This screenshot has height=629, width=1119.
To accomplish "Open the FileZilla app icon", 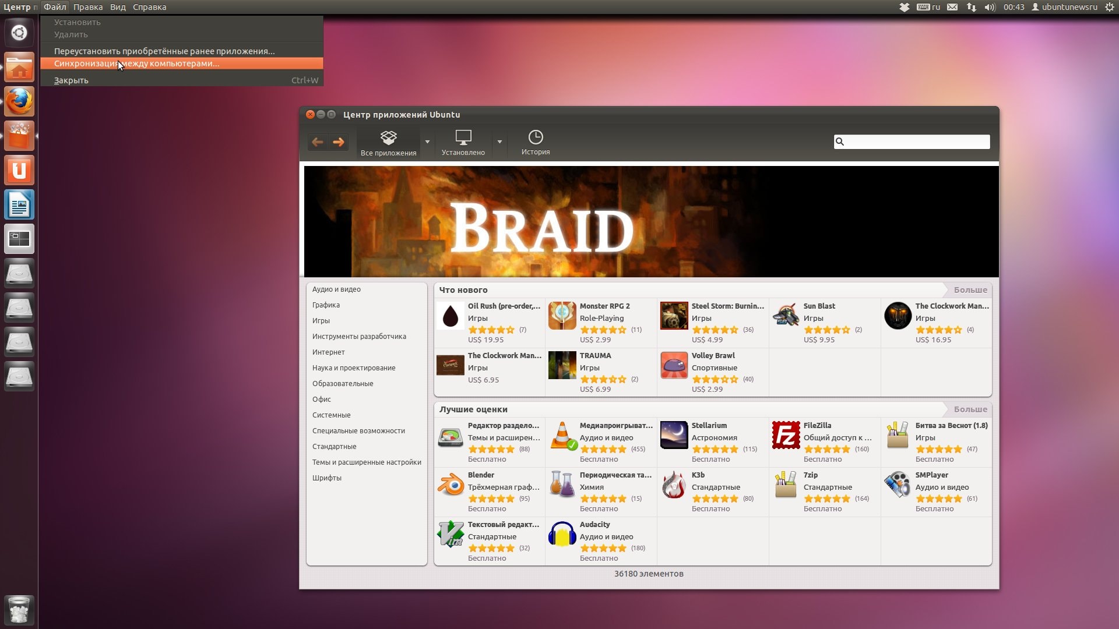I will [786, 436].
